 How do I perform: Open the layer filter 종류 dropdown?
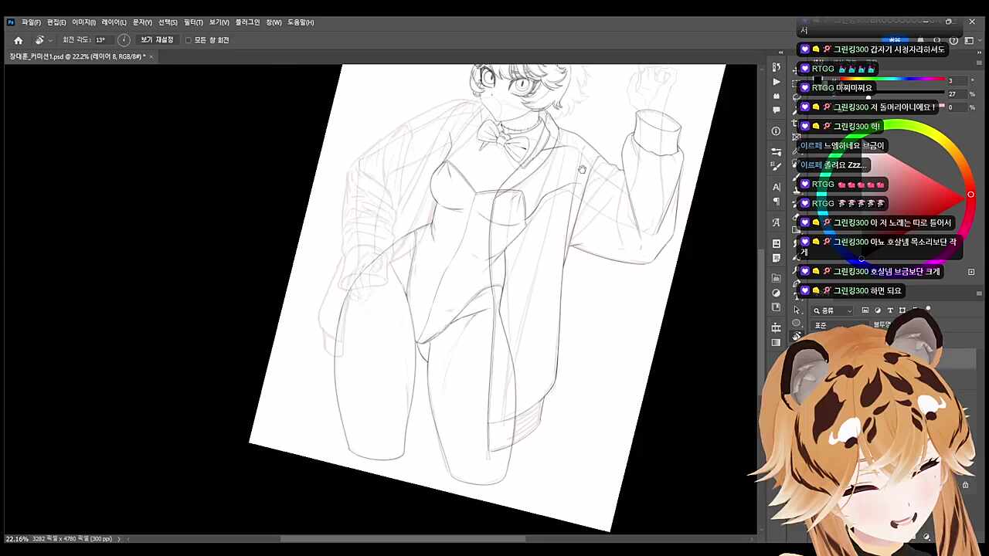click(x=832, y=310)
